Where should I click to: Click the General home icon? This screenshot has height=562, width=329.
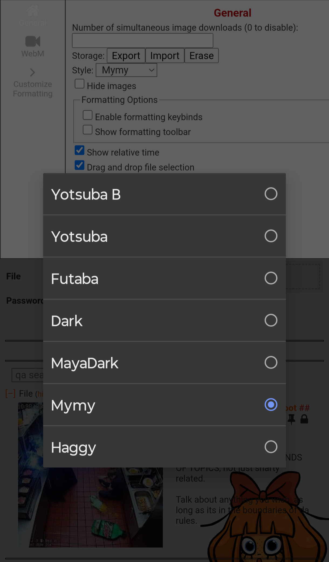33,11
